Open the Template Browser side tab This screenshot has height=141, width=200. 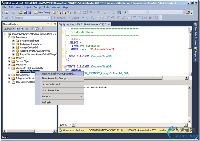195,34
